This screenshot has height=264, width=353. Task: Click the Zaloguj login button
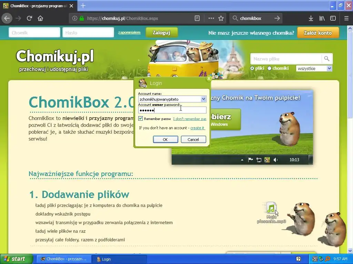coord(161,33)
